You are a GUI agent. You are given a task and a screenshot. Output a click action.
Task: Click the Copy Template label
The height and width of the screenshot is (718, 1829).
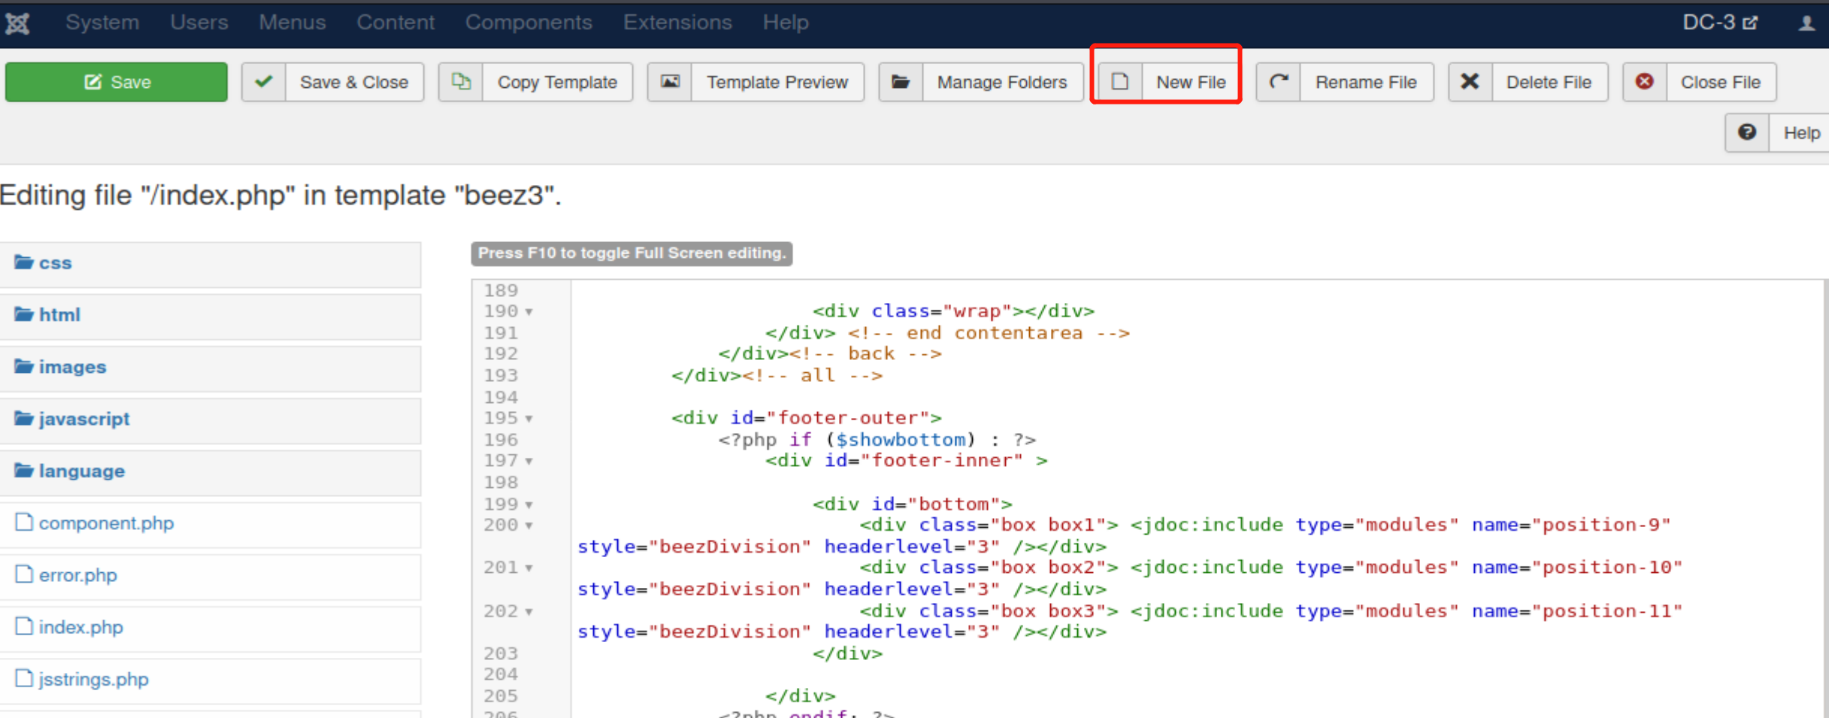coord(557,82)
